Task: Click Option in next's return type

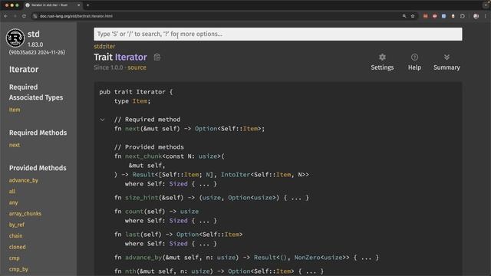Action: point(206,129)
